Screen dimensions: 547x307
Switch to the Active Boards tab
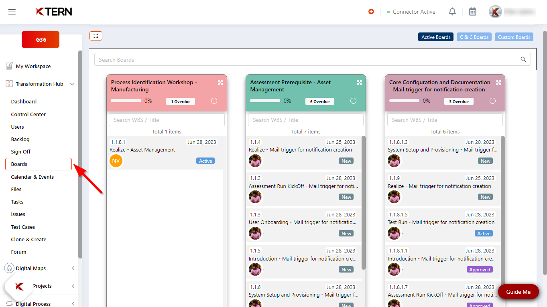click(x=436, y=37)
